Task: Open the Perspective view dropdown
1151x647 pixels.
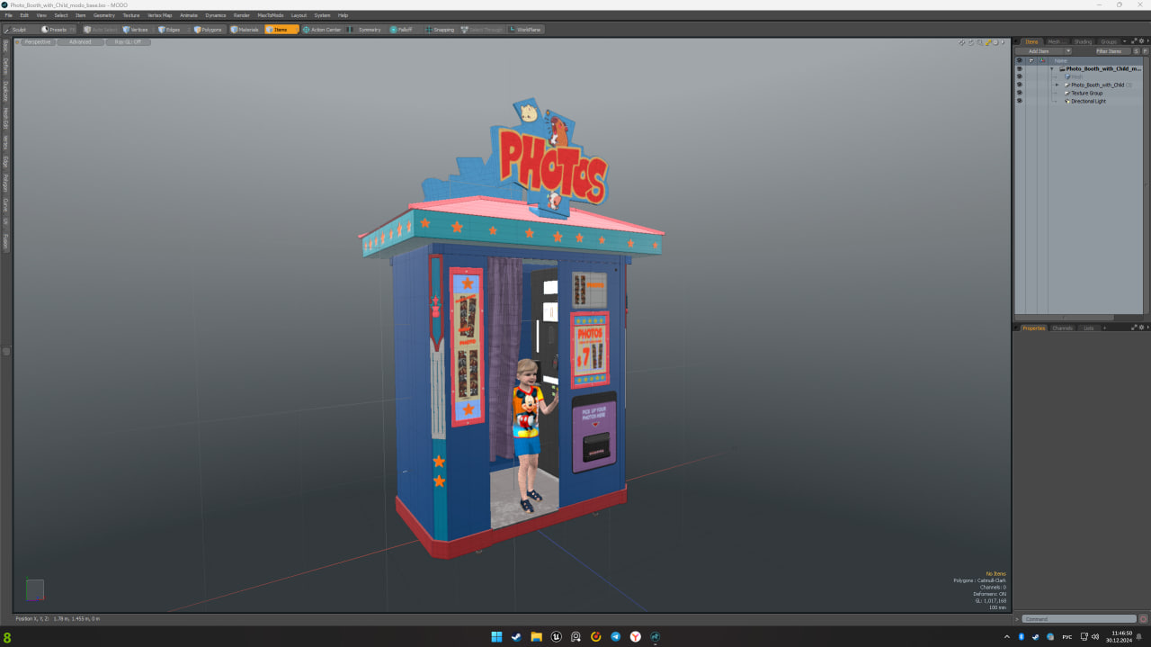Action: click(38, 42)
